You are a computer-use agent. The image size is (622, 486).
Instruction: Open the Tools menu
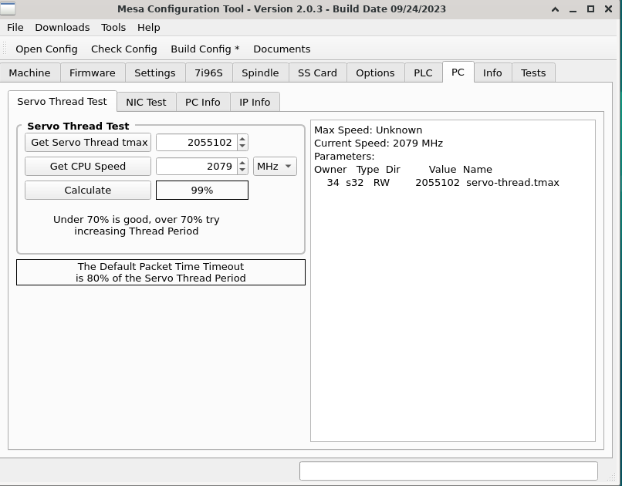point(113,27)
